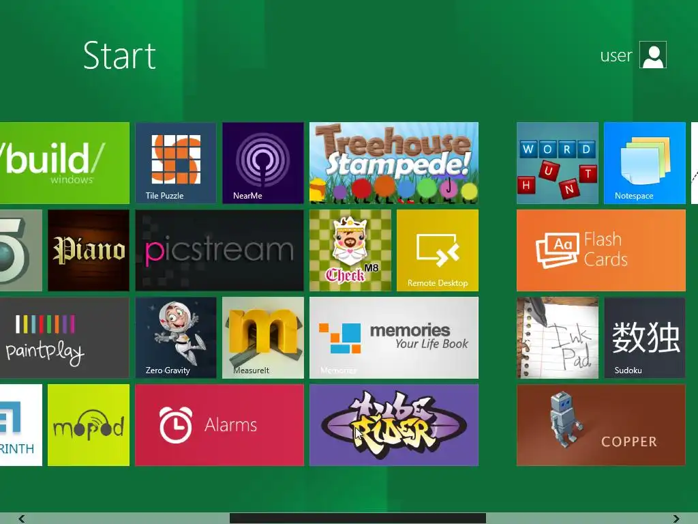The width and height of the screenshot is (698, 524).
Task: Open the Piano app tile
Action: point(89,250)
